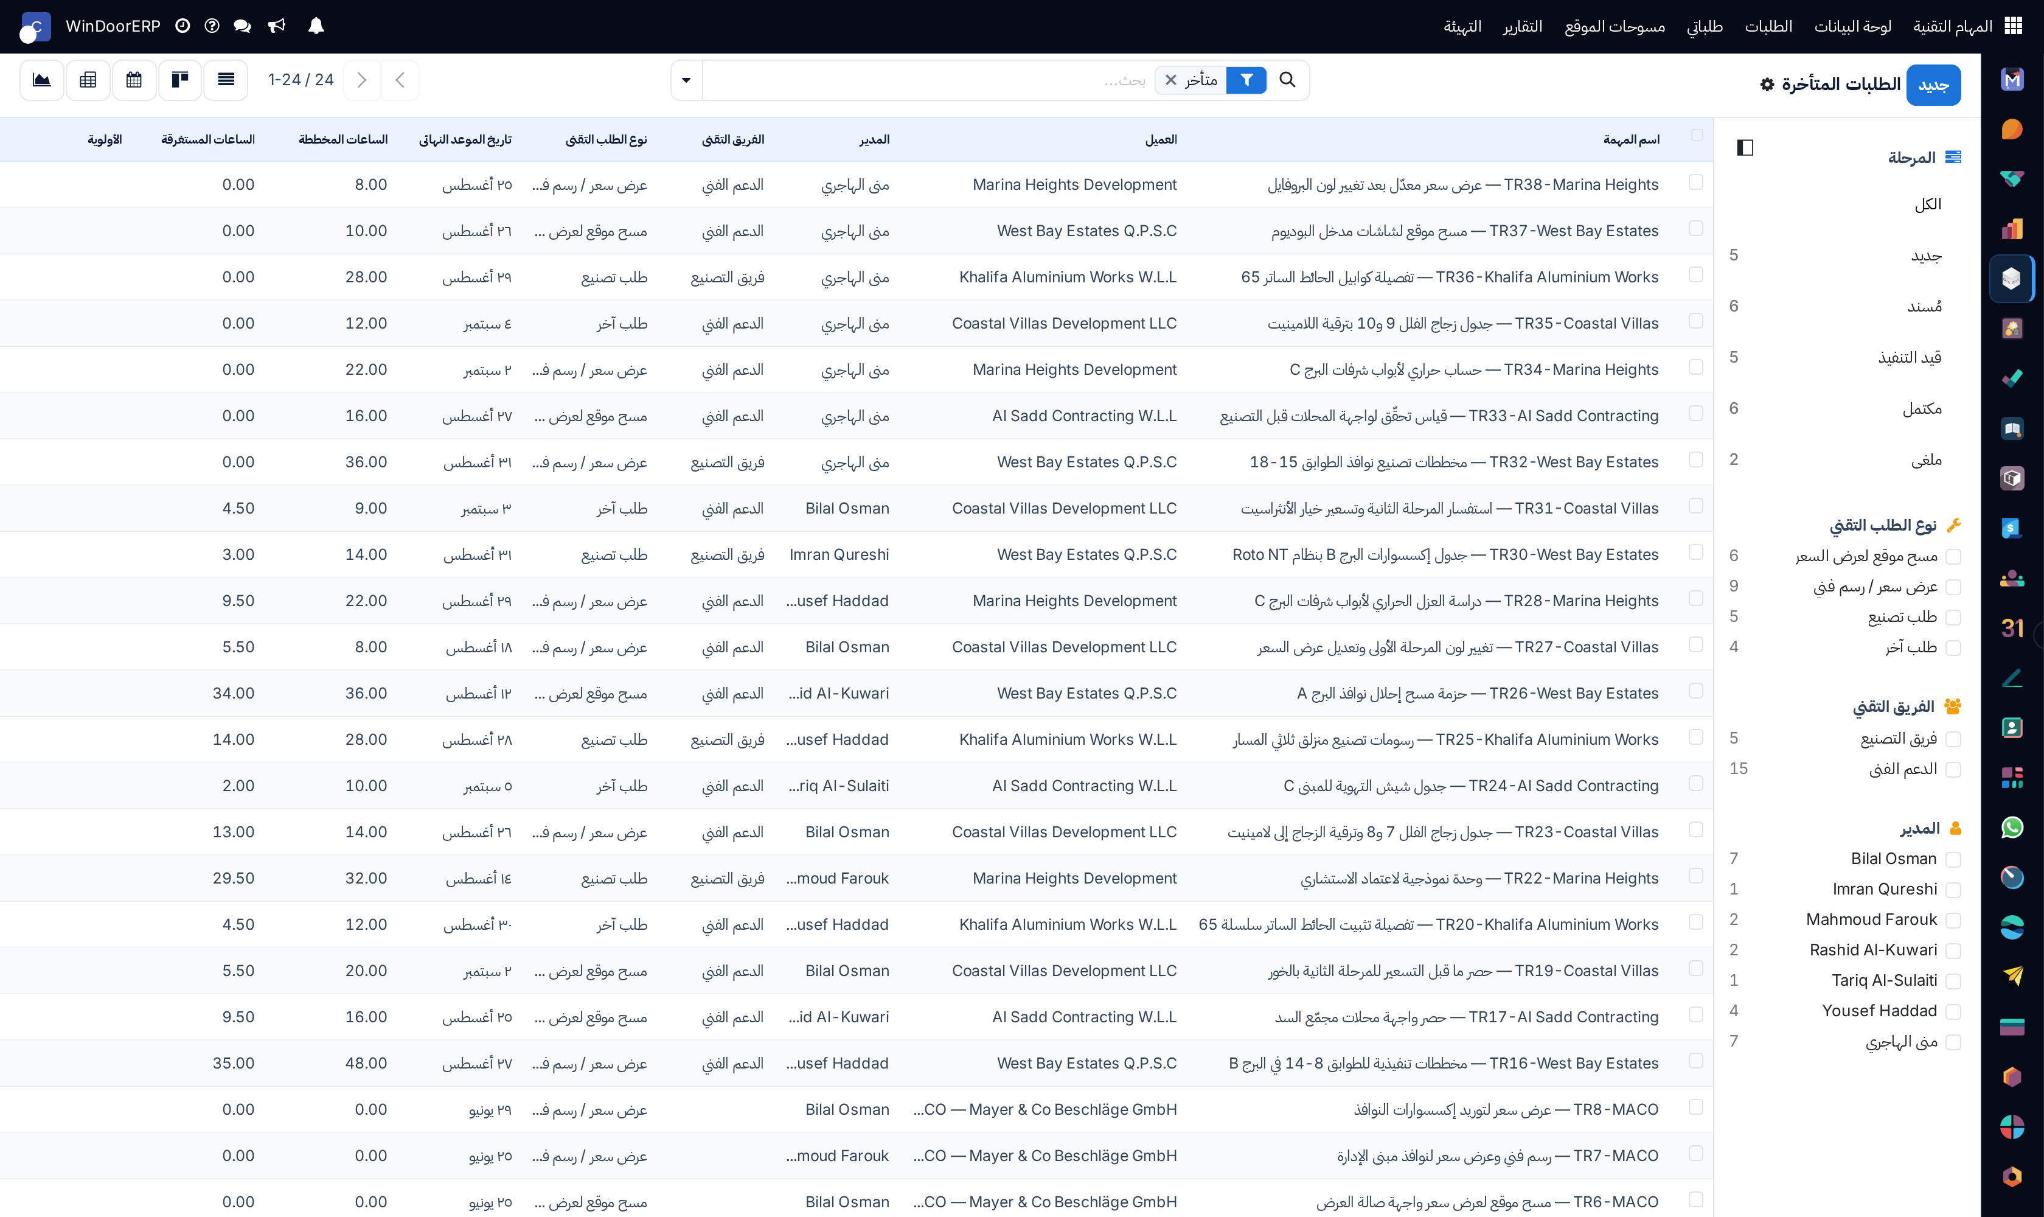Open the bar chart Sales app icon
The height and width of the screenshot is (1217, 2044).
point(2012,229)
